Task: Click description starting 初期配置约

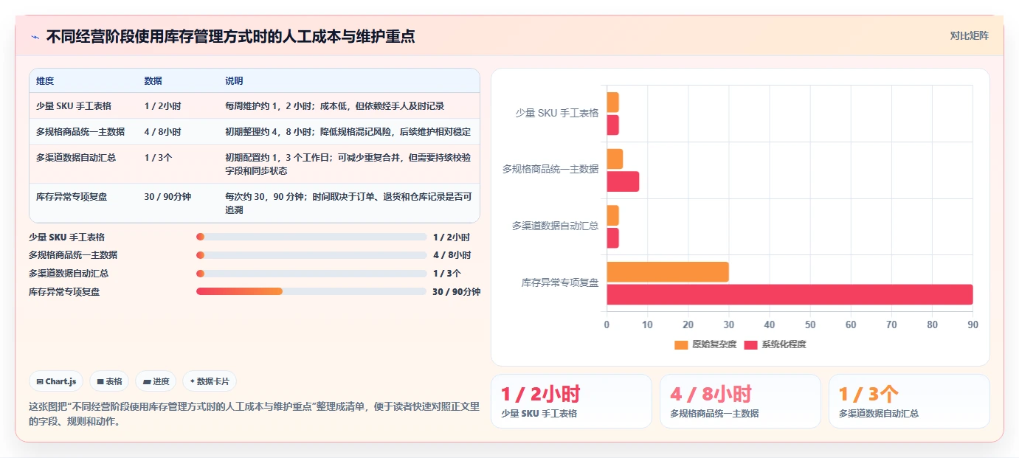Action: (348, 164)
